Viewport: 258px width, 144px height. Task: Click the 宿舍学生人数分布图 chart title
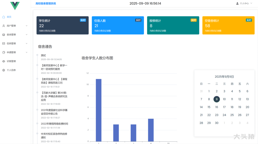click(x=97, y=58)
